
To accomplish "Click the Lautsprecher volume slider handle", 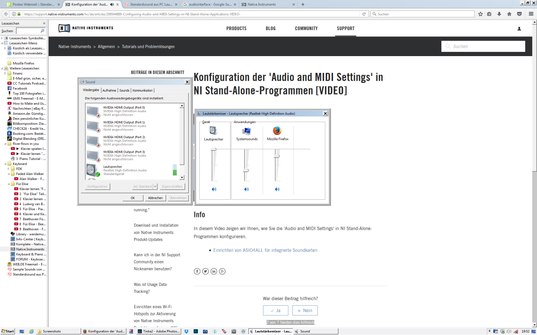I will pyautogui.click(x=214, y=149).
